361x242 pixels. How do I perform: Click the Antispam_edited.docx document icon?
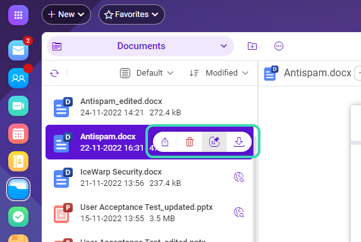click(63, 107)
